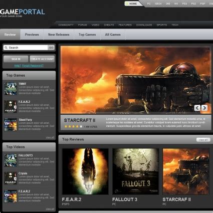Rate StarCraft II with the fifth star
This screenshot has width=213, height=213.
click(81, 126)
